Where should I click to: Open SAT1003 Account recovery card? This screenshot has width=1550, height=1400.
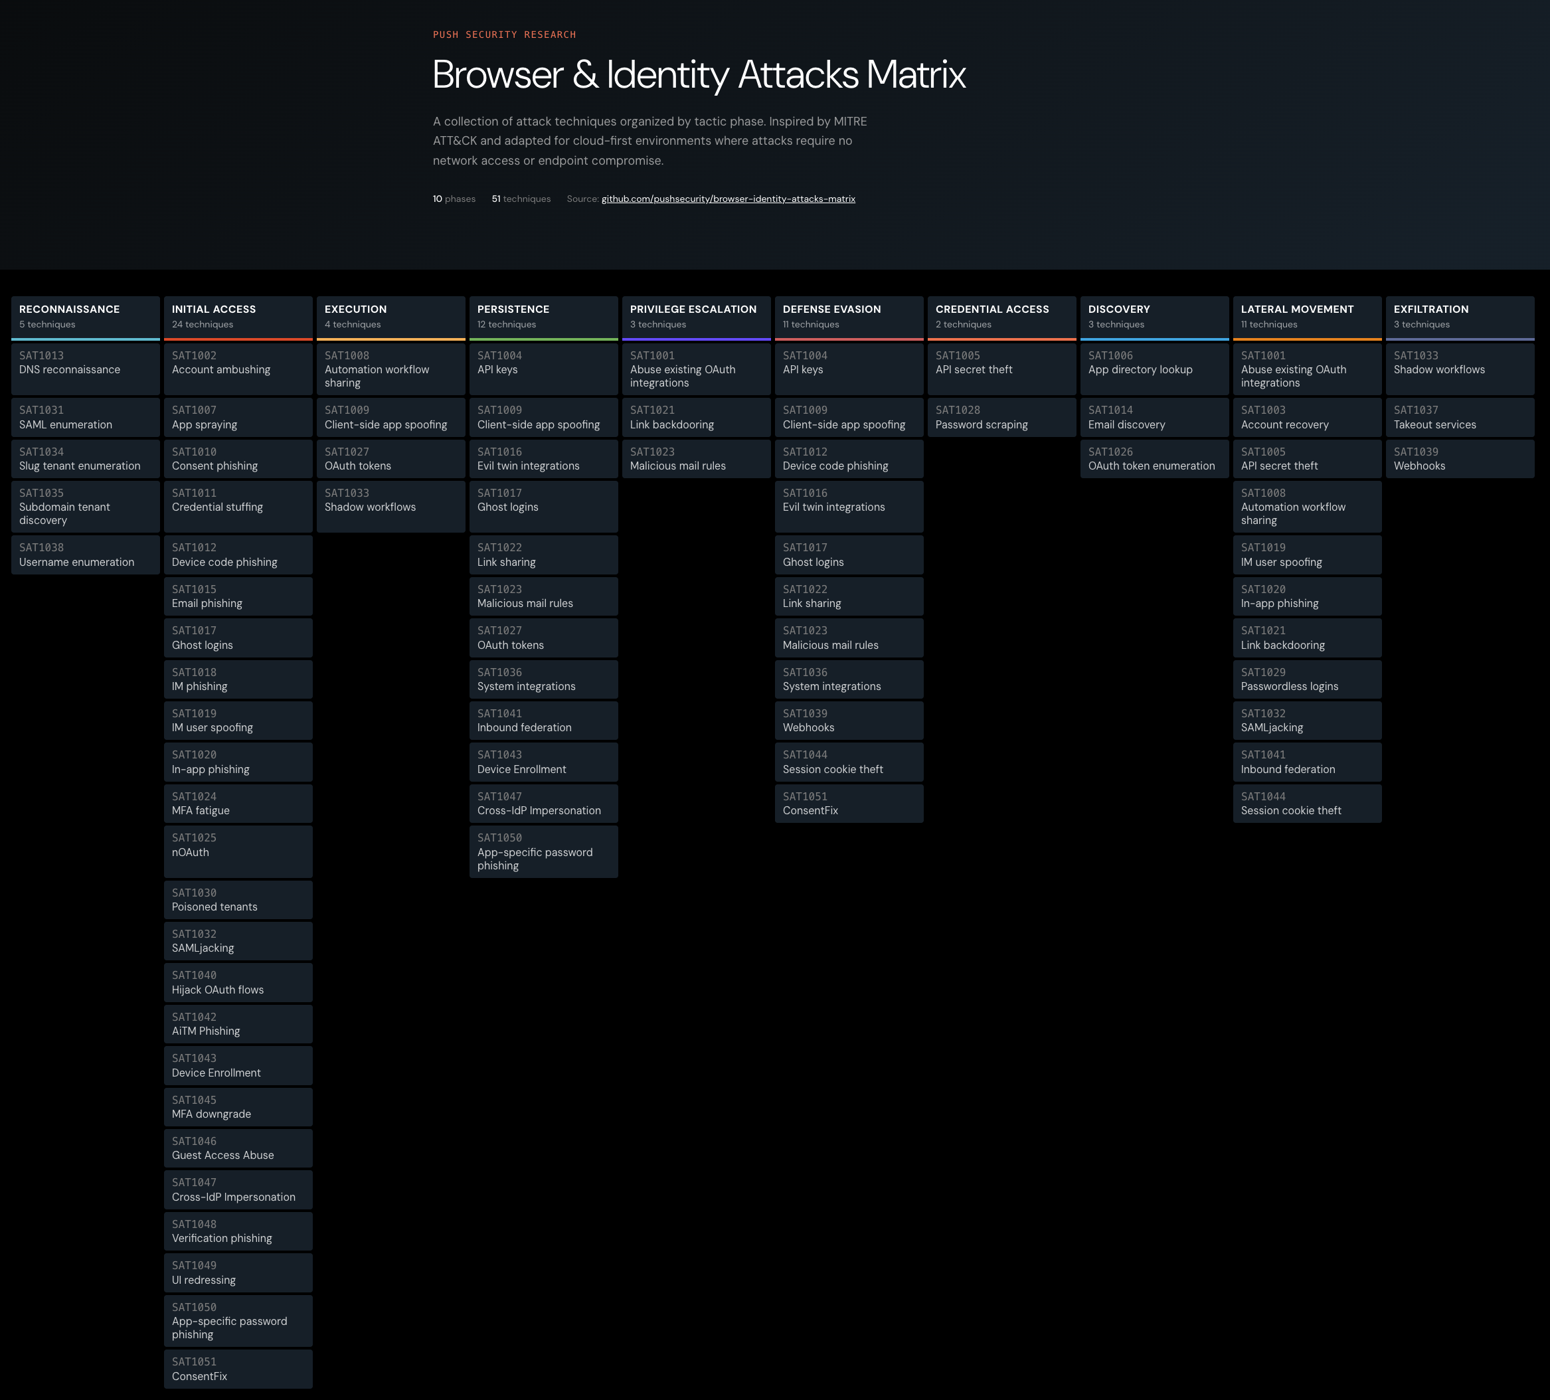pyautogui.click(x=1308, y=418)
